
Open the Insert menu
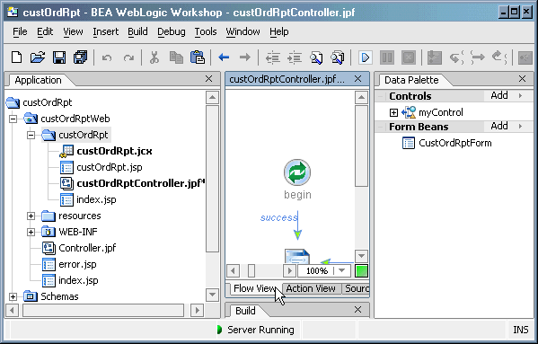click(105, 32)
